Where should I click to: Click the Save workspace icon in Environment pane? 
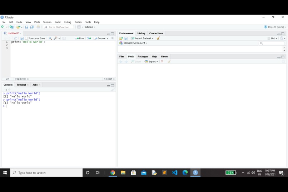pos(126,38)
